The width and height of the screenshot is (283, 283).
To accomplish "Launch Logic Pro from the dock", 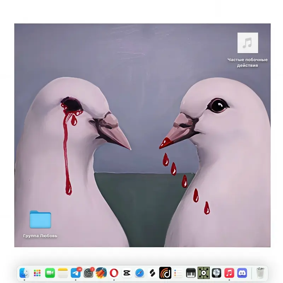I will pyautogui.click(x=216, y=273).
